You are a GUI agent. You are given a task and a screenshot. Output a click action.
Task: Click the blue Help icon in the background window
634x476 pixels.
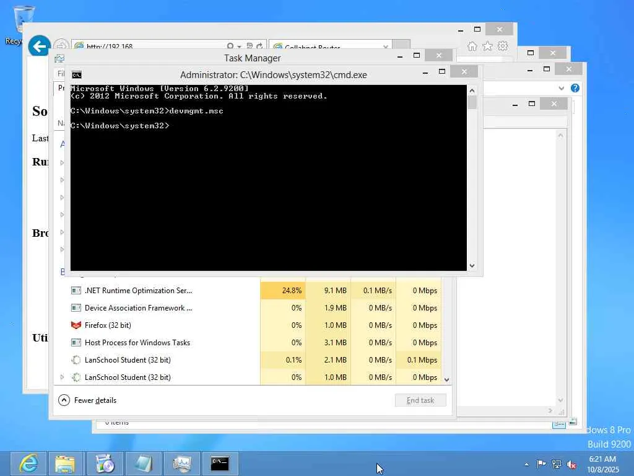click(x=575, y=88)
